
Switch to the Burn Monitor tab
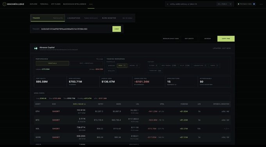click(x=117, y=18)
